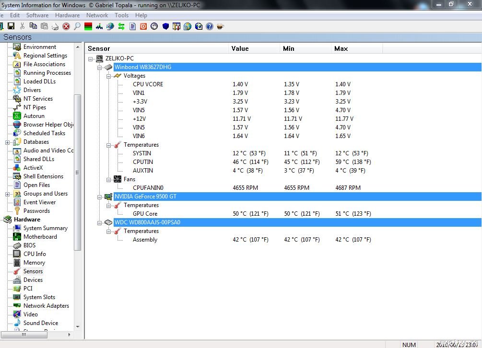The image size is (482, 348).
Task: Click the Max column header
Action: (341, 48)
